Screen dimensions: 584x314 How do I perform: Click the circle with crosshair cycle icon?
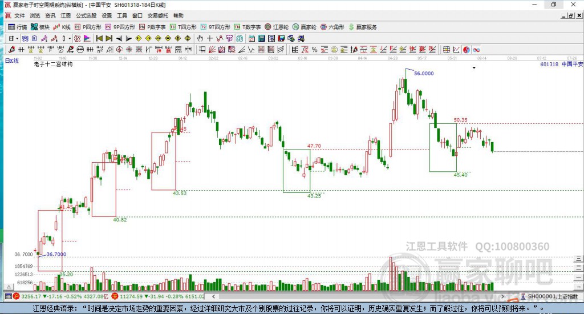119,50
